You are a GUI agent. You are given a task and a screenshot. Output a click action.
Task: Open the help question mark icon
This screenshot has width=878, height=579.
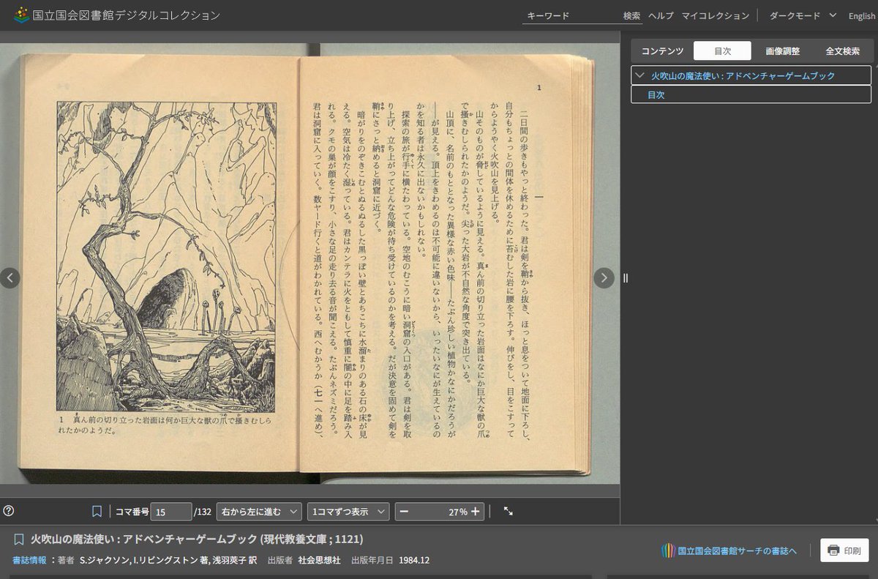tap(9, 511)
